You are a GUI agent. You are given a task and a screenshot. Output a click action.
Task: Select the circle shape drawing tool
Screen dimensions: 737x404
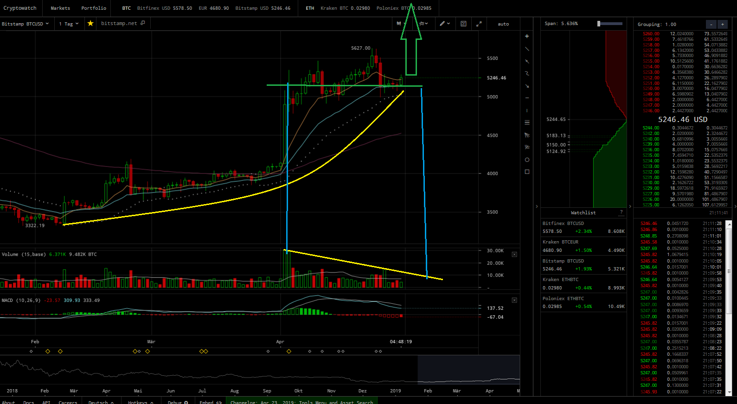(x=527, y=160)
